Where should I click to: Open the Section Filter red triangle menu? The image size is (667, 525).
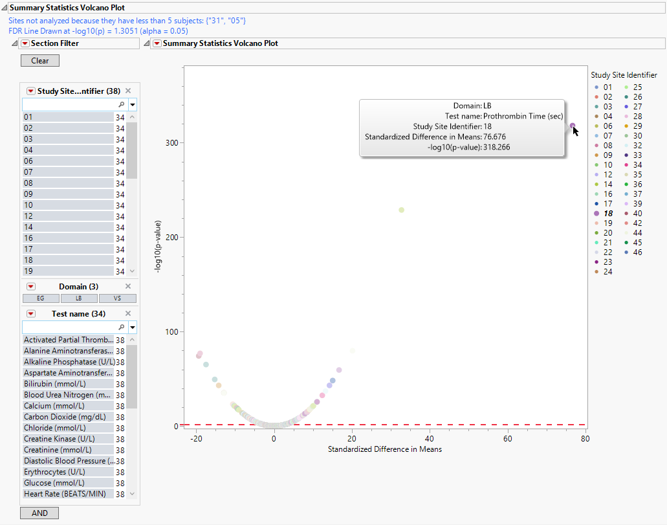click(25, 43)
